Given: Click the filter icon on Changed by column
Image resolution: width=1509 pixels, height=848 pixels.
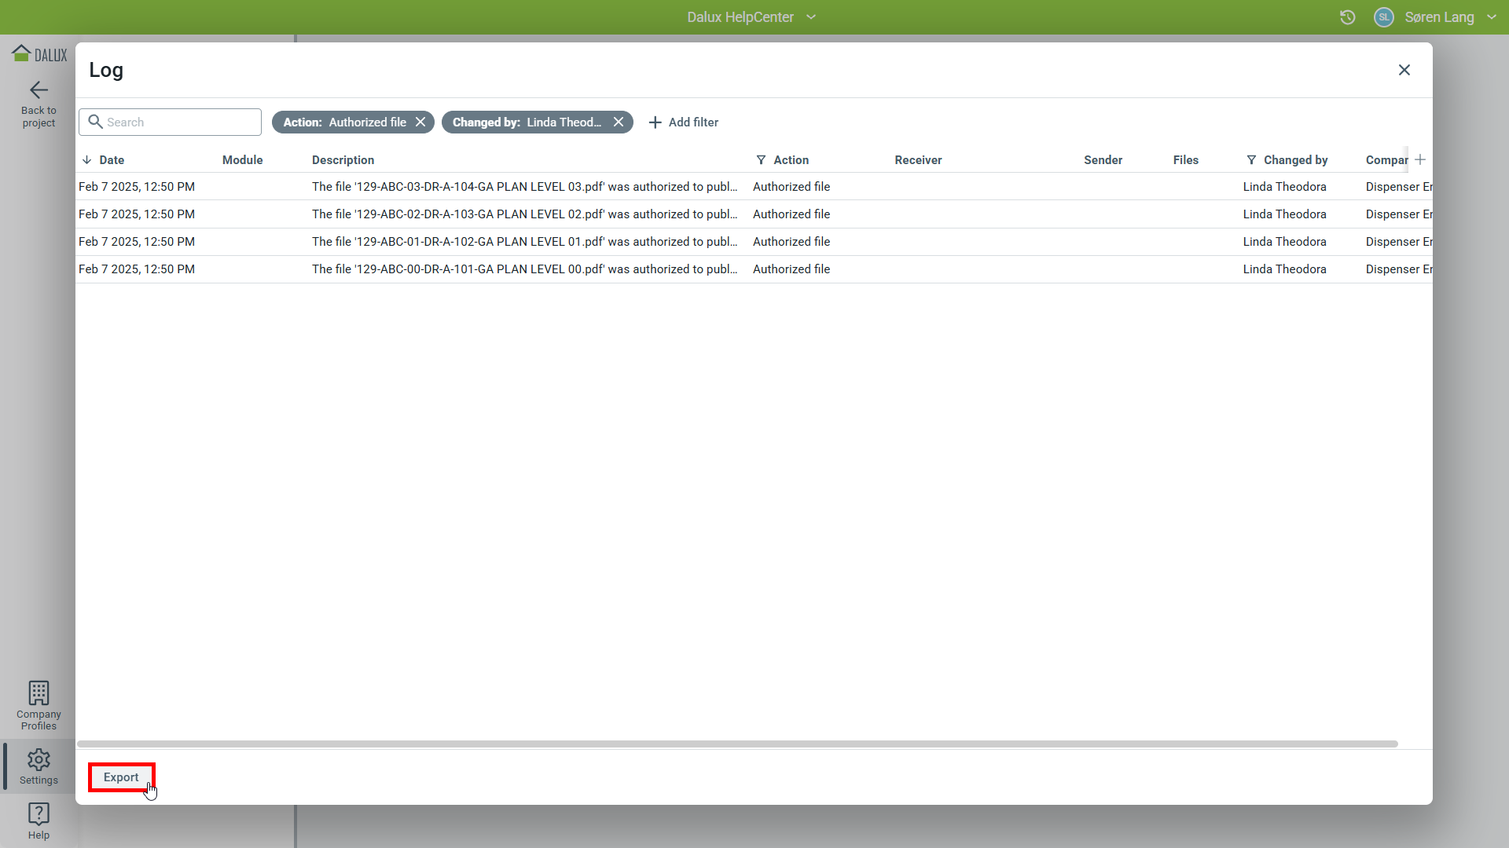Looking at the screenshot, I should [x=1251, y=160].
